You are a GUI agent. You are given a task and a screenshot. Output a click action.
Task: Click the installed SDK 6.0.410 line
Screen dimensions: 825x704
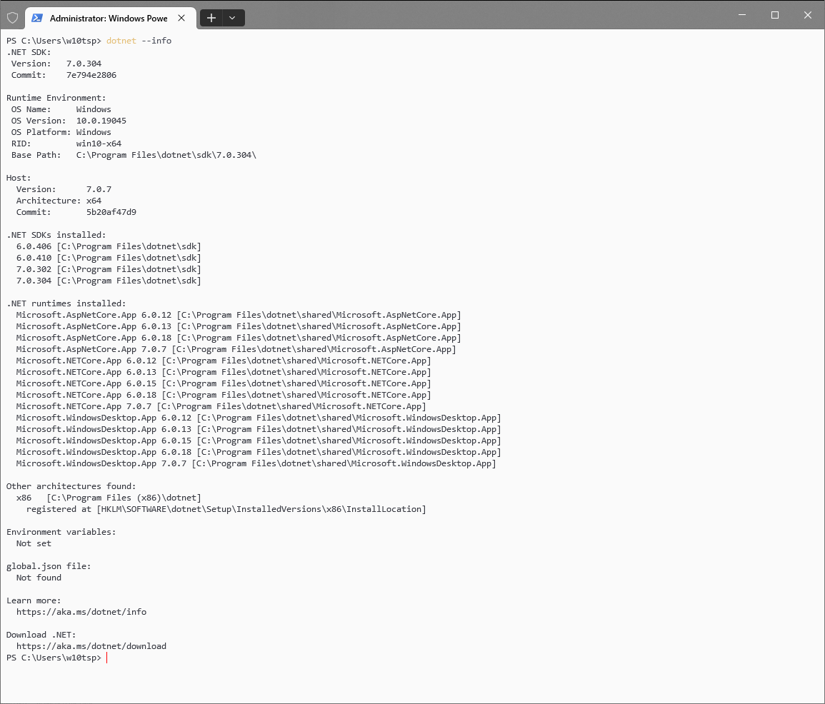109,258
